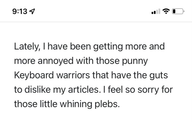Image resolution: width=192 pixels, height=122 pixels.
Task: Click the word "warriors" in the paragraph
Action: pos(73,75)
